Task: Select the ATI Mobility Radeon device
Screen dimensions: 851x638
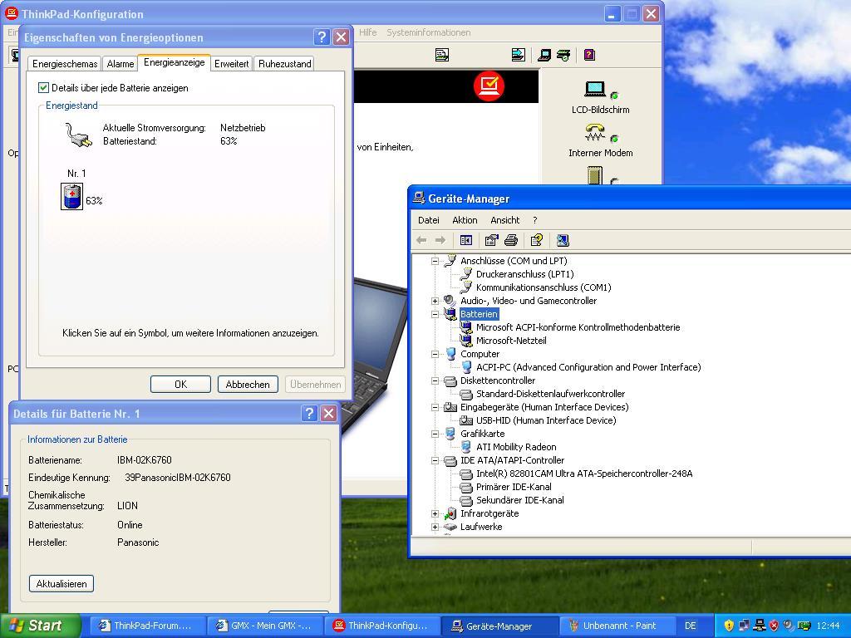Action: (515, 447)
